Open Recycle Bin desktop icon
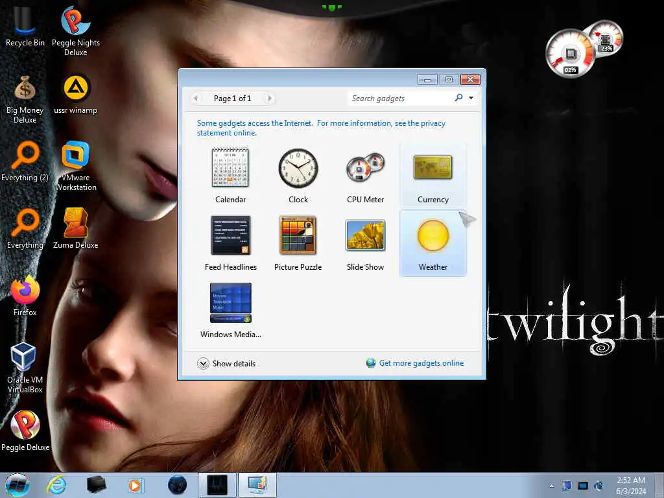The height and width of the screenshot is (498, 664). pos(25,27)
